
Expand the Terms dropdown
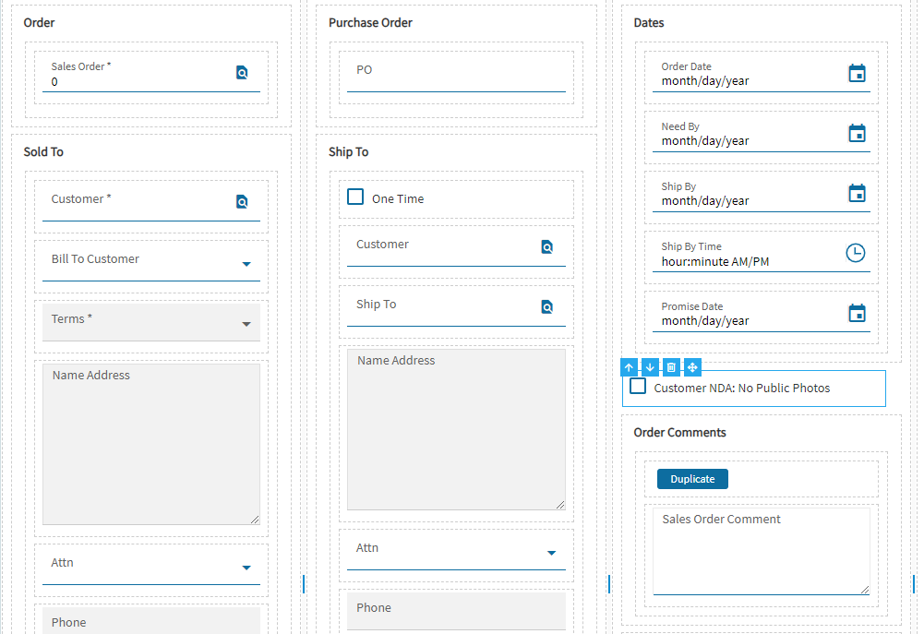[246, 324]
